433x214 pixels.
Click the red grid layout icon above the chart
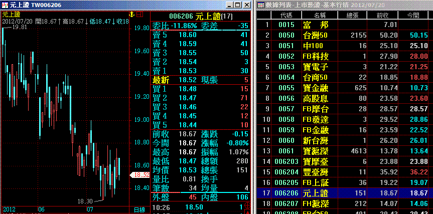pyautogui.click(x=139, y=14)
